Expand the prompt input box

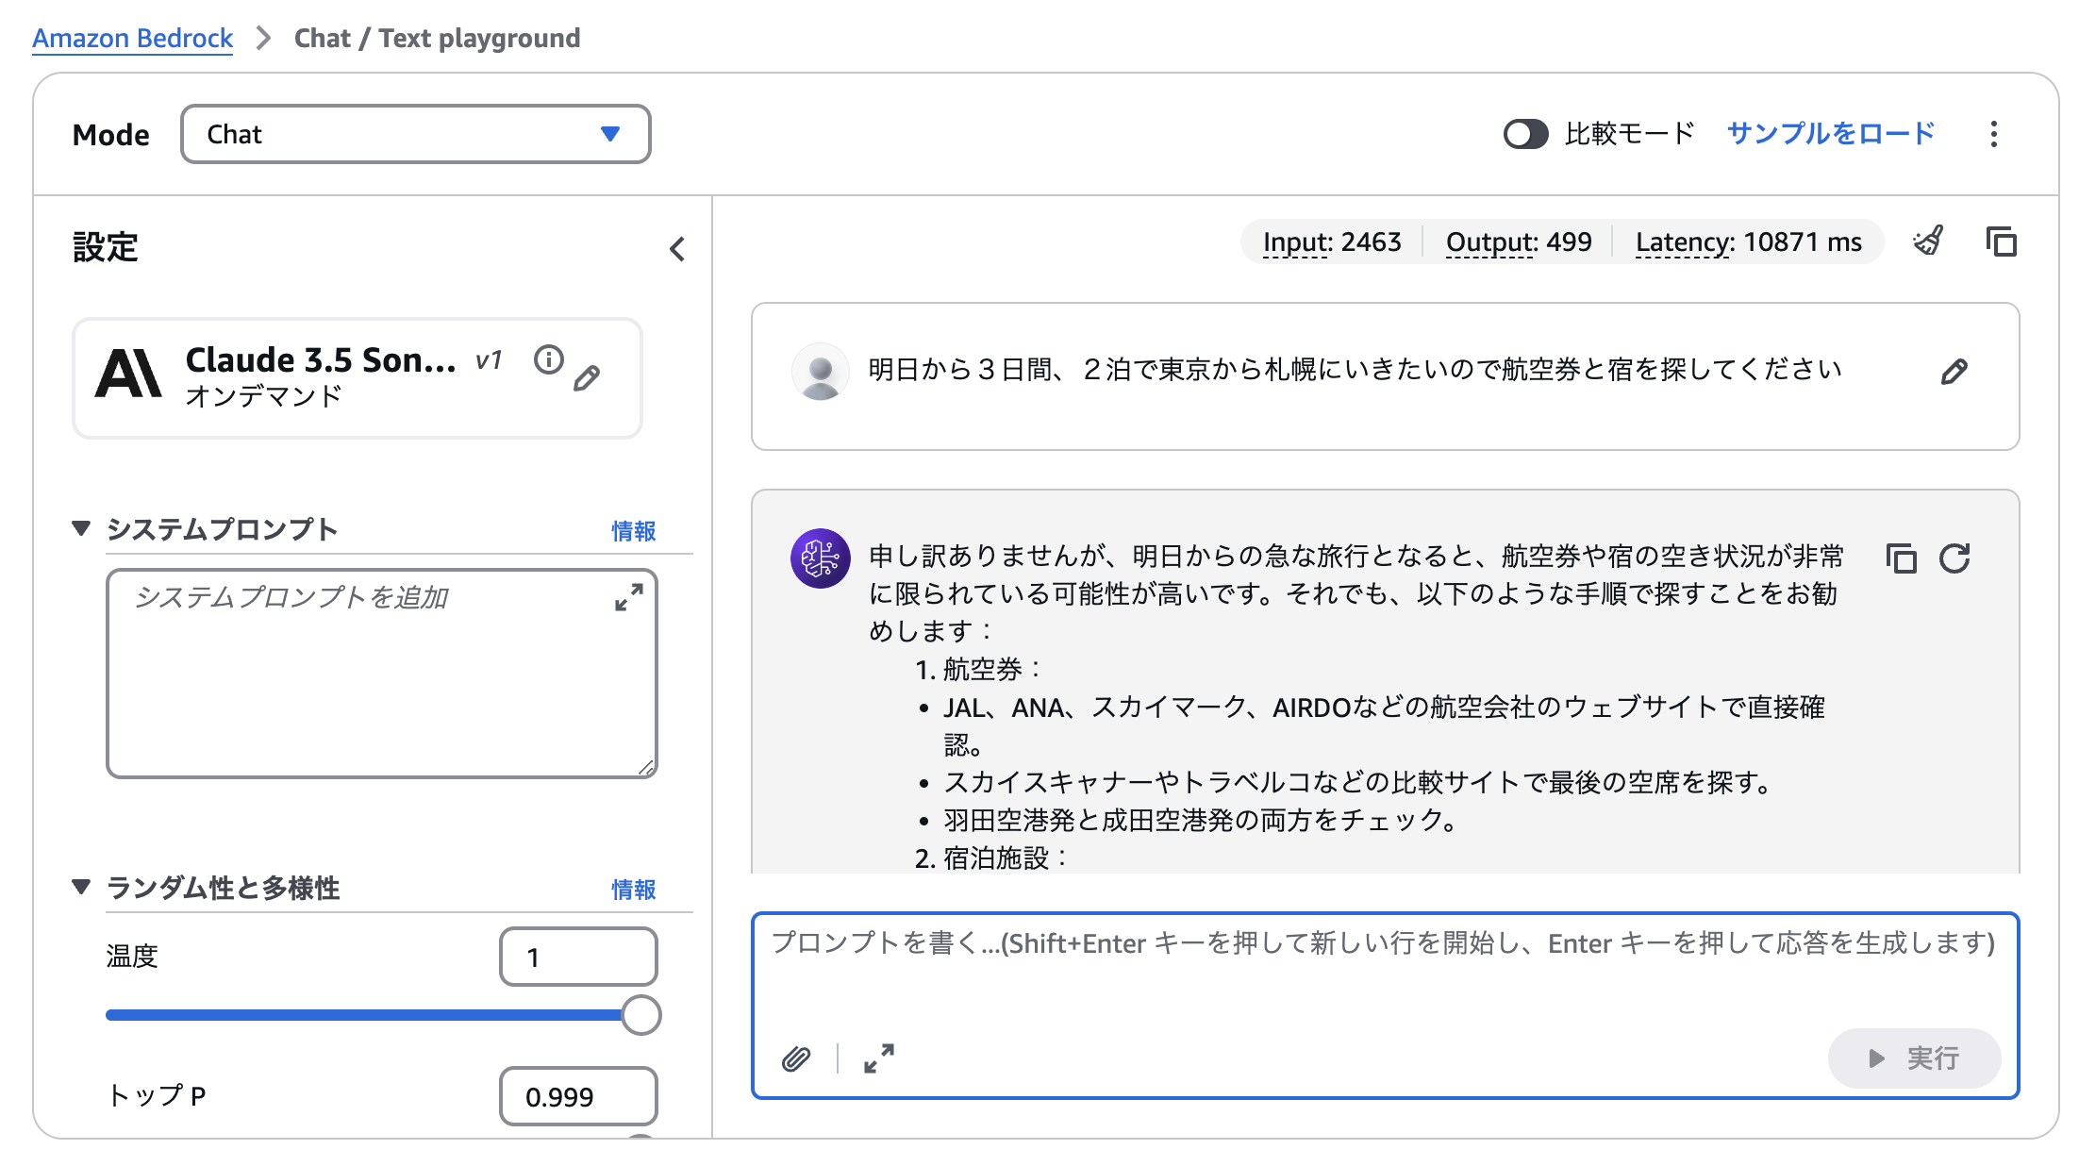(878, 1058)
